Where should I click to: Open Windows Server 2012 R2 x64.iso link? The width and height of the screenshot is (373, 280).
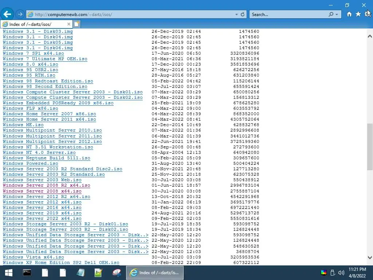[46, 197]
